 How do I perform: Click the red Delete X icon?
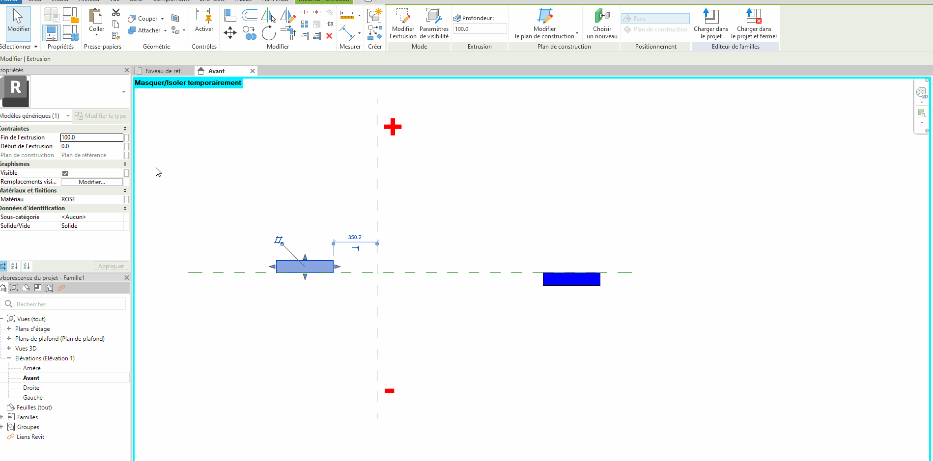pyautogui.click(x=329, y=36)
